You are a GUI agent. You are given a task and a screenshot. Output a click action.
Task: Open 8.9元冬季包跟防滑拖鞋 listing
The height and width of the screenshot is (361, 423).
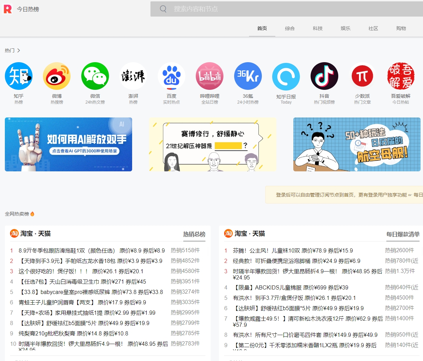tap(92, 250)
